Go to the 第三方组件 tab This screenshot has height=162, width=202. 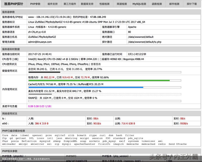coord(70,4)
